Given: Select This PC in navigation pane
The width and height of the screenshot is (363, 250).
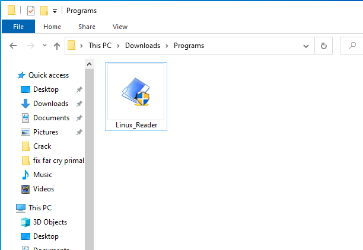Looking at the screenshot, I should [x=40, y=208].
